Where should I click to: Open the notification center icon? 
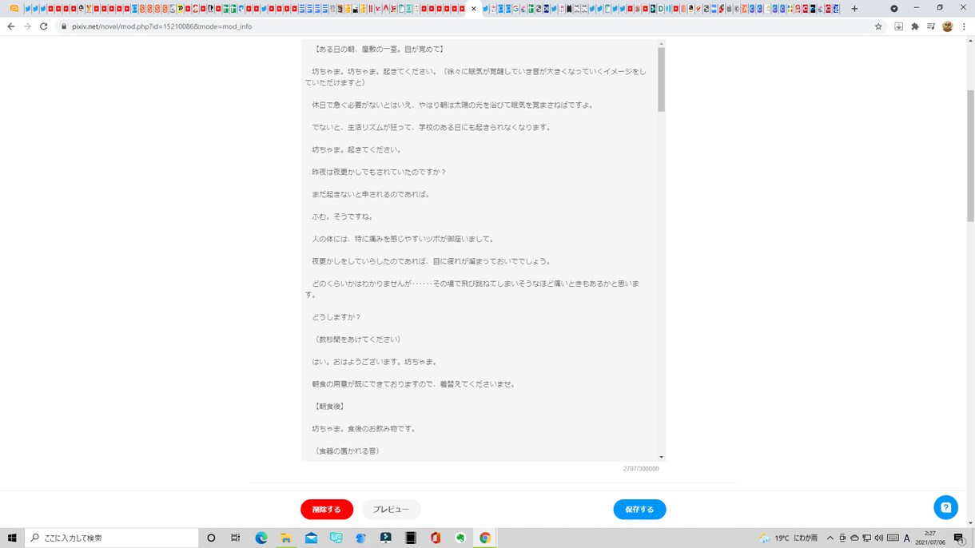click(x=959, y=538)
